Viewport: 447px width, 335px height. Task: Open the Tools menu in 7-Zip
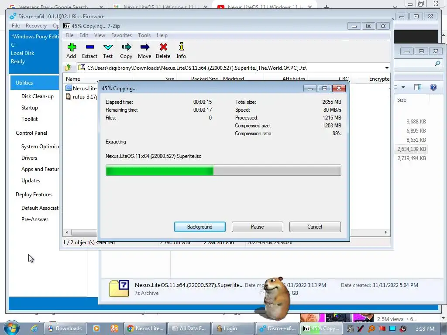[144, 35]
